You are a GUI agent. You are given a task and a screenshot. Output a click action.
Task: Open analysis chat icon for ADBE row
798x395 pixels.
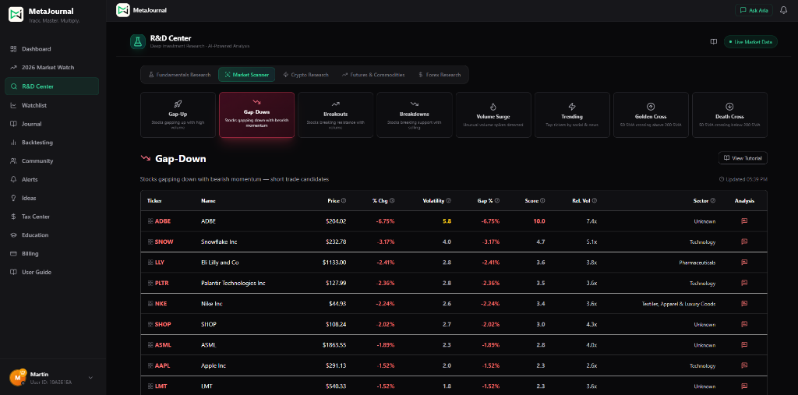(744, 221)
